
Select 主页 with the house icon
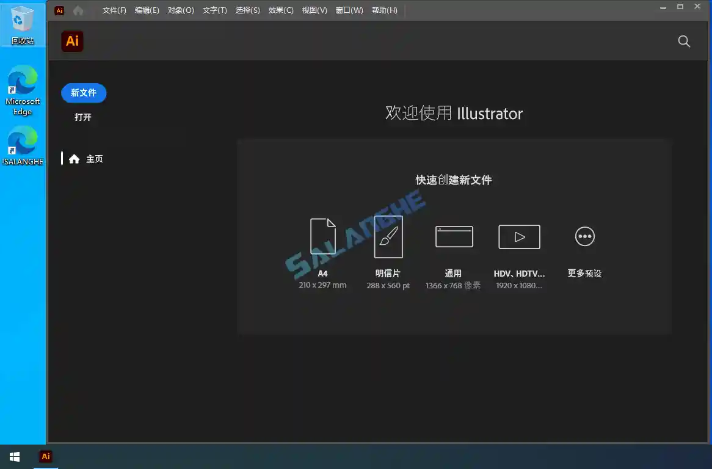(87, 159)
